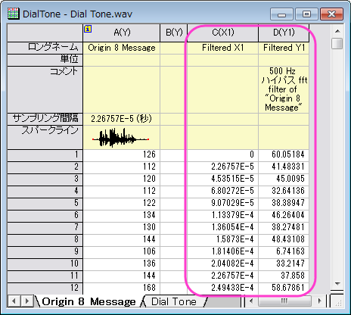Viewport: 351px width, 315px height.
Task: Select the Origin 8 Message sheet tab
Action: pos(89,301)
